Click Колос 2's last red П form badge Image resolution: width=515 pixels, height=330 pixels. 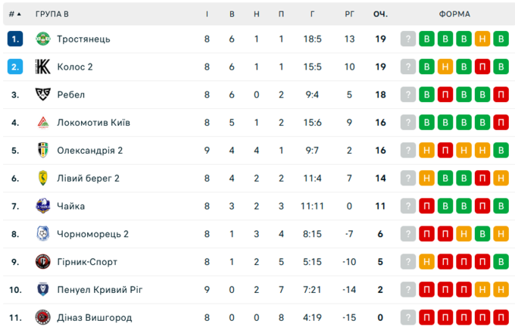pos(482,67)
